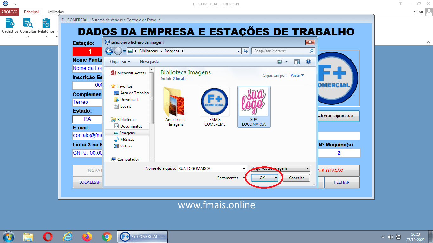Screen dimensions: 433x243
Task: Click the navigation pane vertical scrollbar
Action: 152,114
